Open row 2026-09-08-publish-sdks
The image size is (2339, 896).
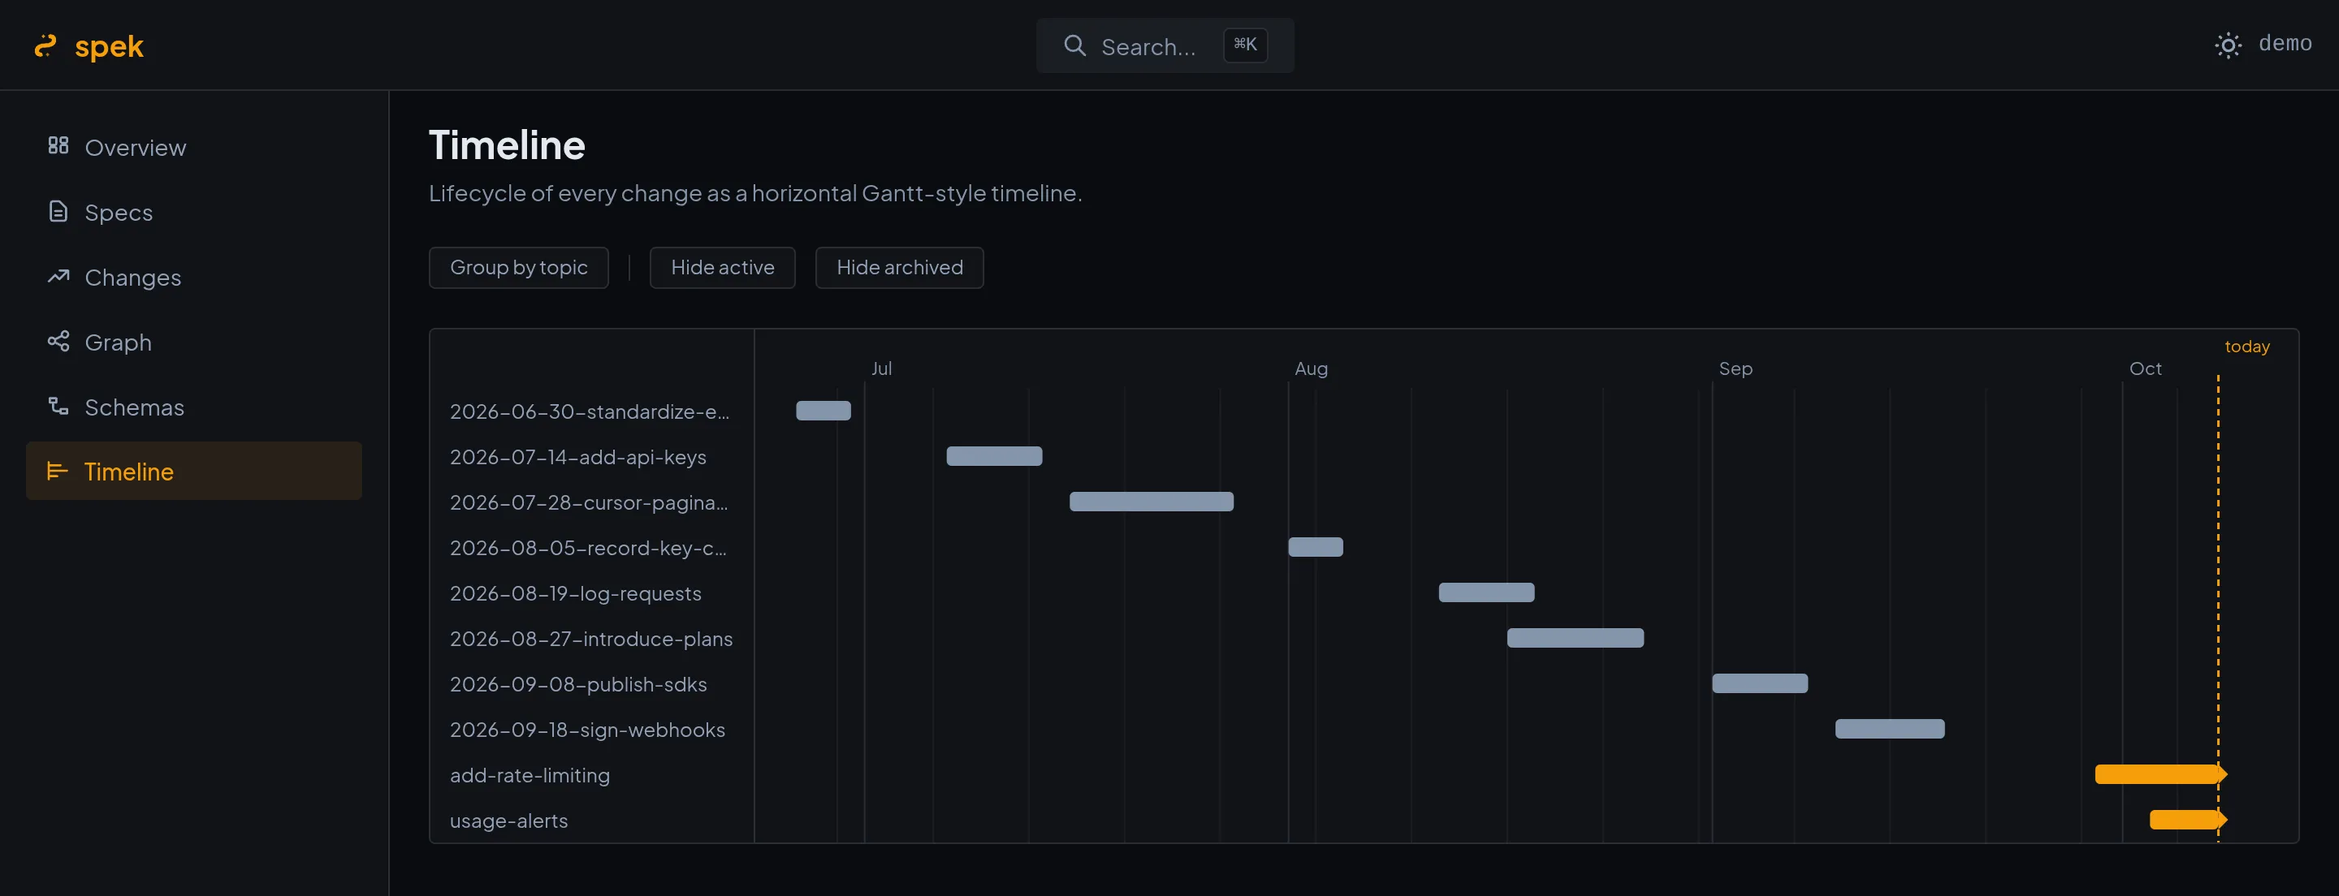(x=578, y=683)
